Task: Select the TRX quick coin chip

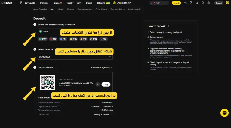Action: (x=53, y=39)
